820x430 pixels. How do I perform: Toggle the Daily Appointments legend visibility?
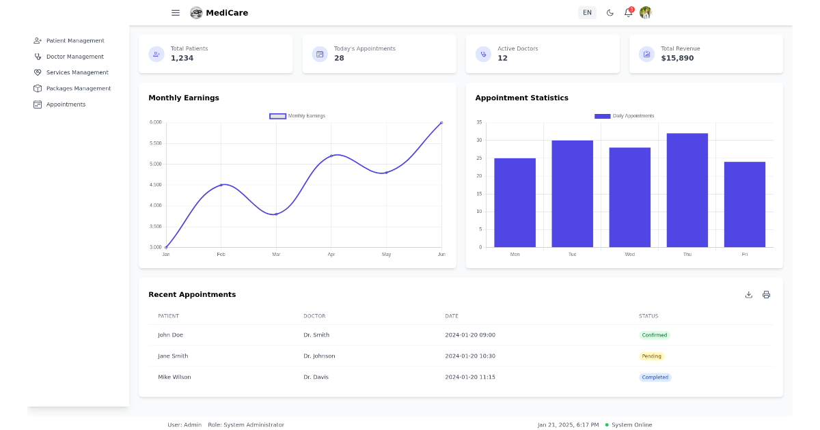625,115
